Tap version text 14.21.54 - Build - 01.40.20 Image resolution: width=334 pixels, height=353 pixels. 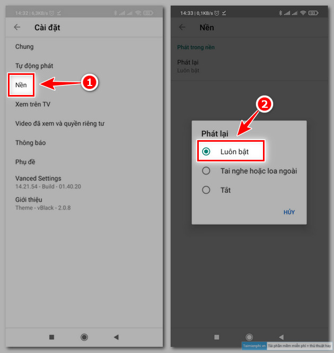pos(48,186)
